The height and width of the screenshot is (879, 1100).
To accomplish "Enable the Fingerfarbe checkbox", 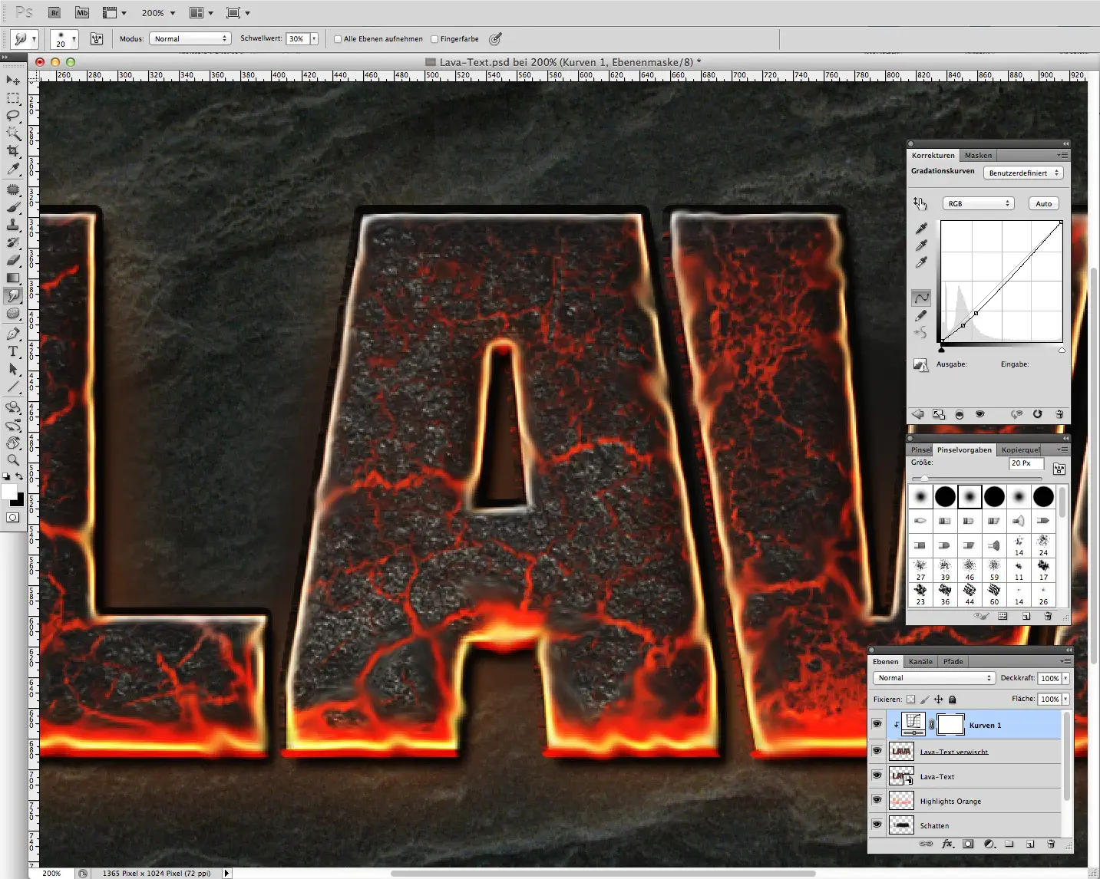I will 435,38.
